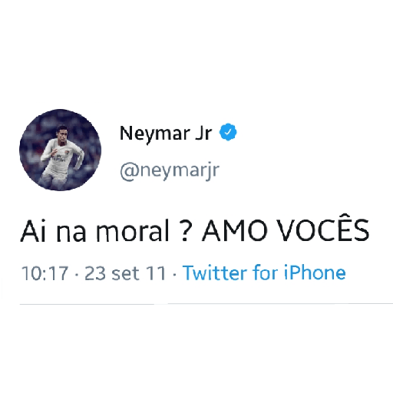The image size is (393, 393).
Task: Open Neymar Jr's circular profile picture
Action: pyautogui.click(x=61, y=150)
